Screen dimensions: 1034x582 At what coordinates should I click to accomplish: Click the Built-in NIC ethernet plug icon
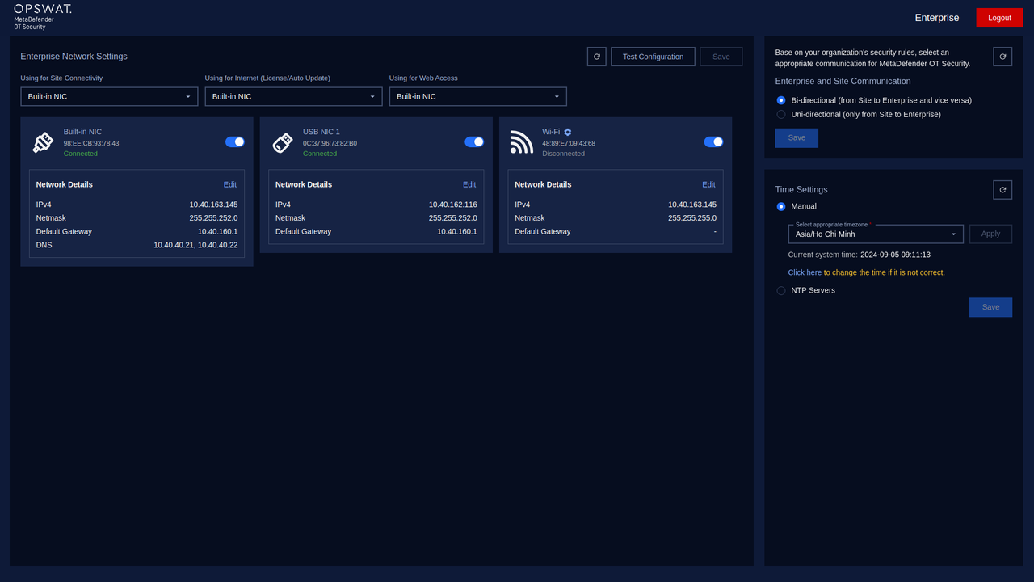[x=43, y=142]
